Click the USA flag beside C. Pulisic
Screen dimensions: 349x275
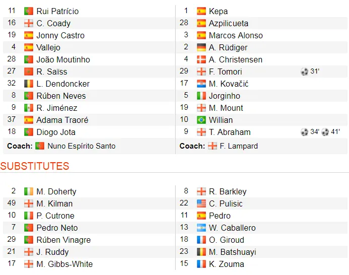pos(201,203)
